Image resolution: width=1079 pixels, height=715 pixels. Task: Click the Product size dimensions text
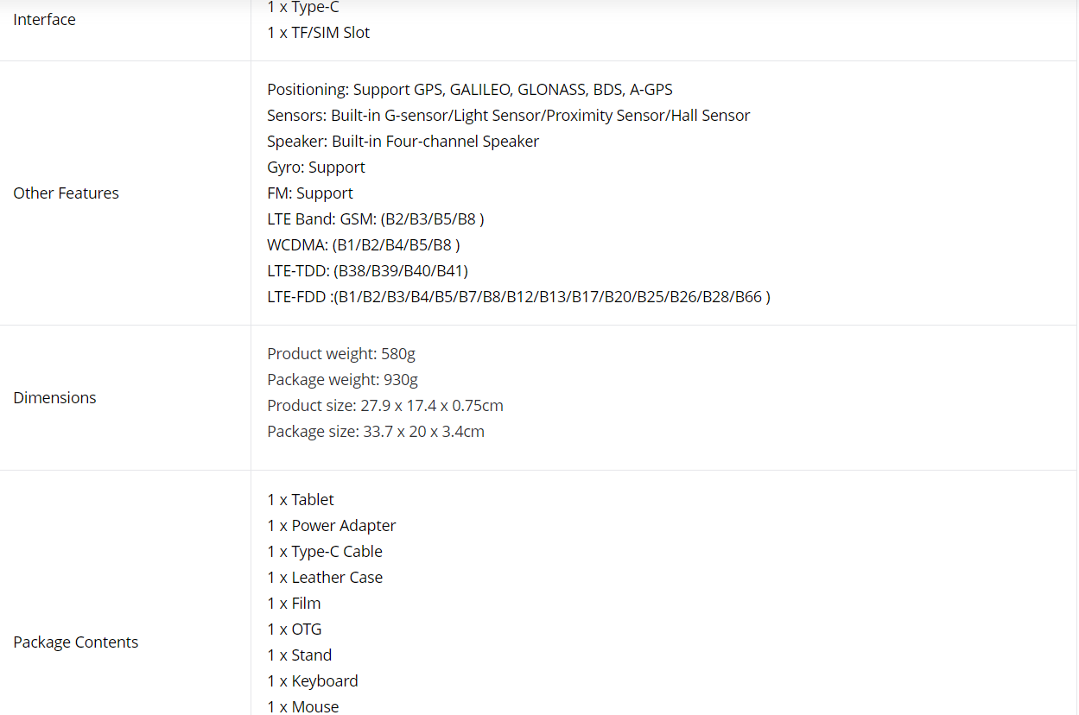[x=385, y=406]
